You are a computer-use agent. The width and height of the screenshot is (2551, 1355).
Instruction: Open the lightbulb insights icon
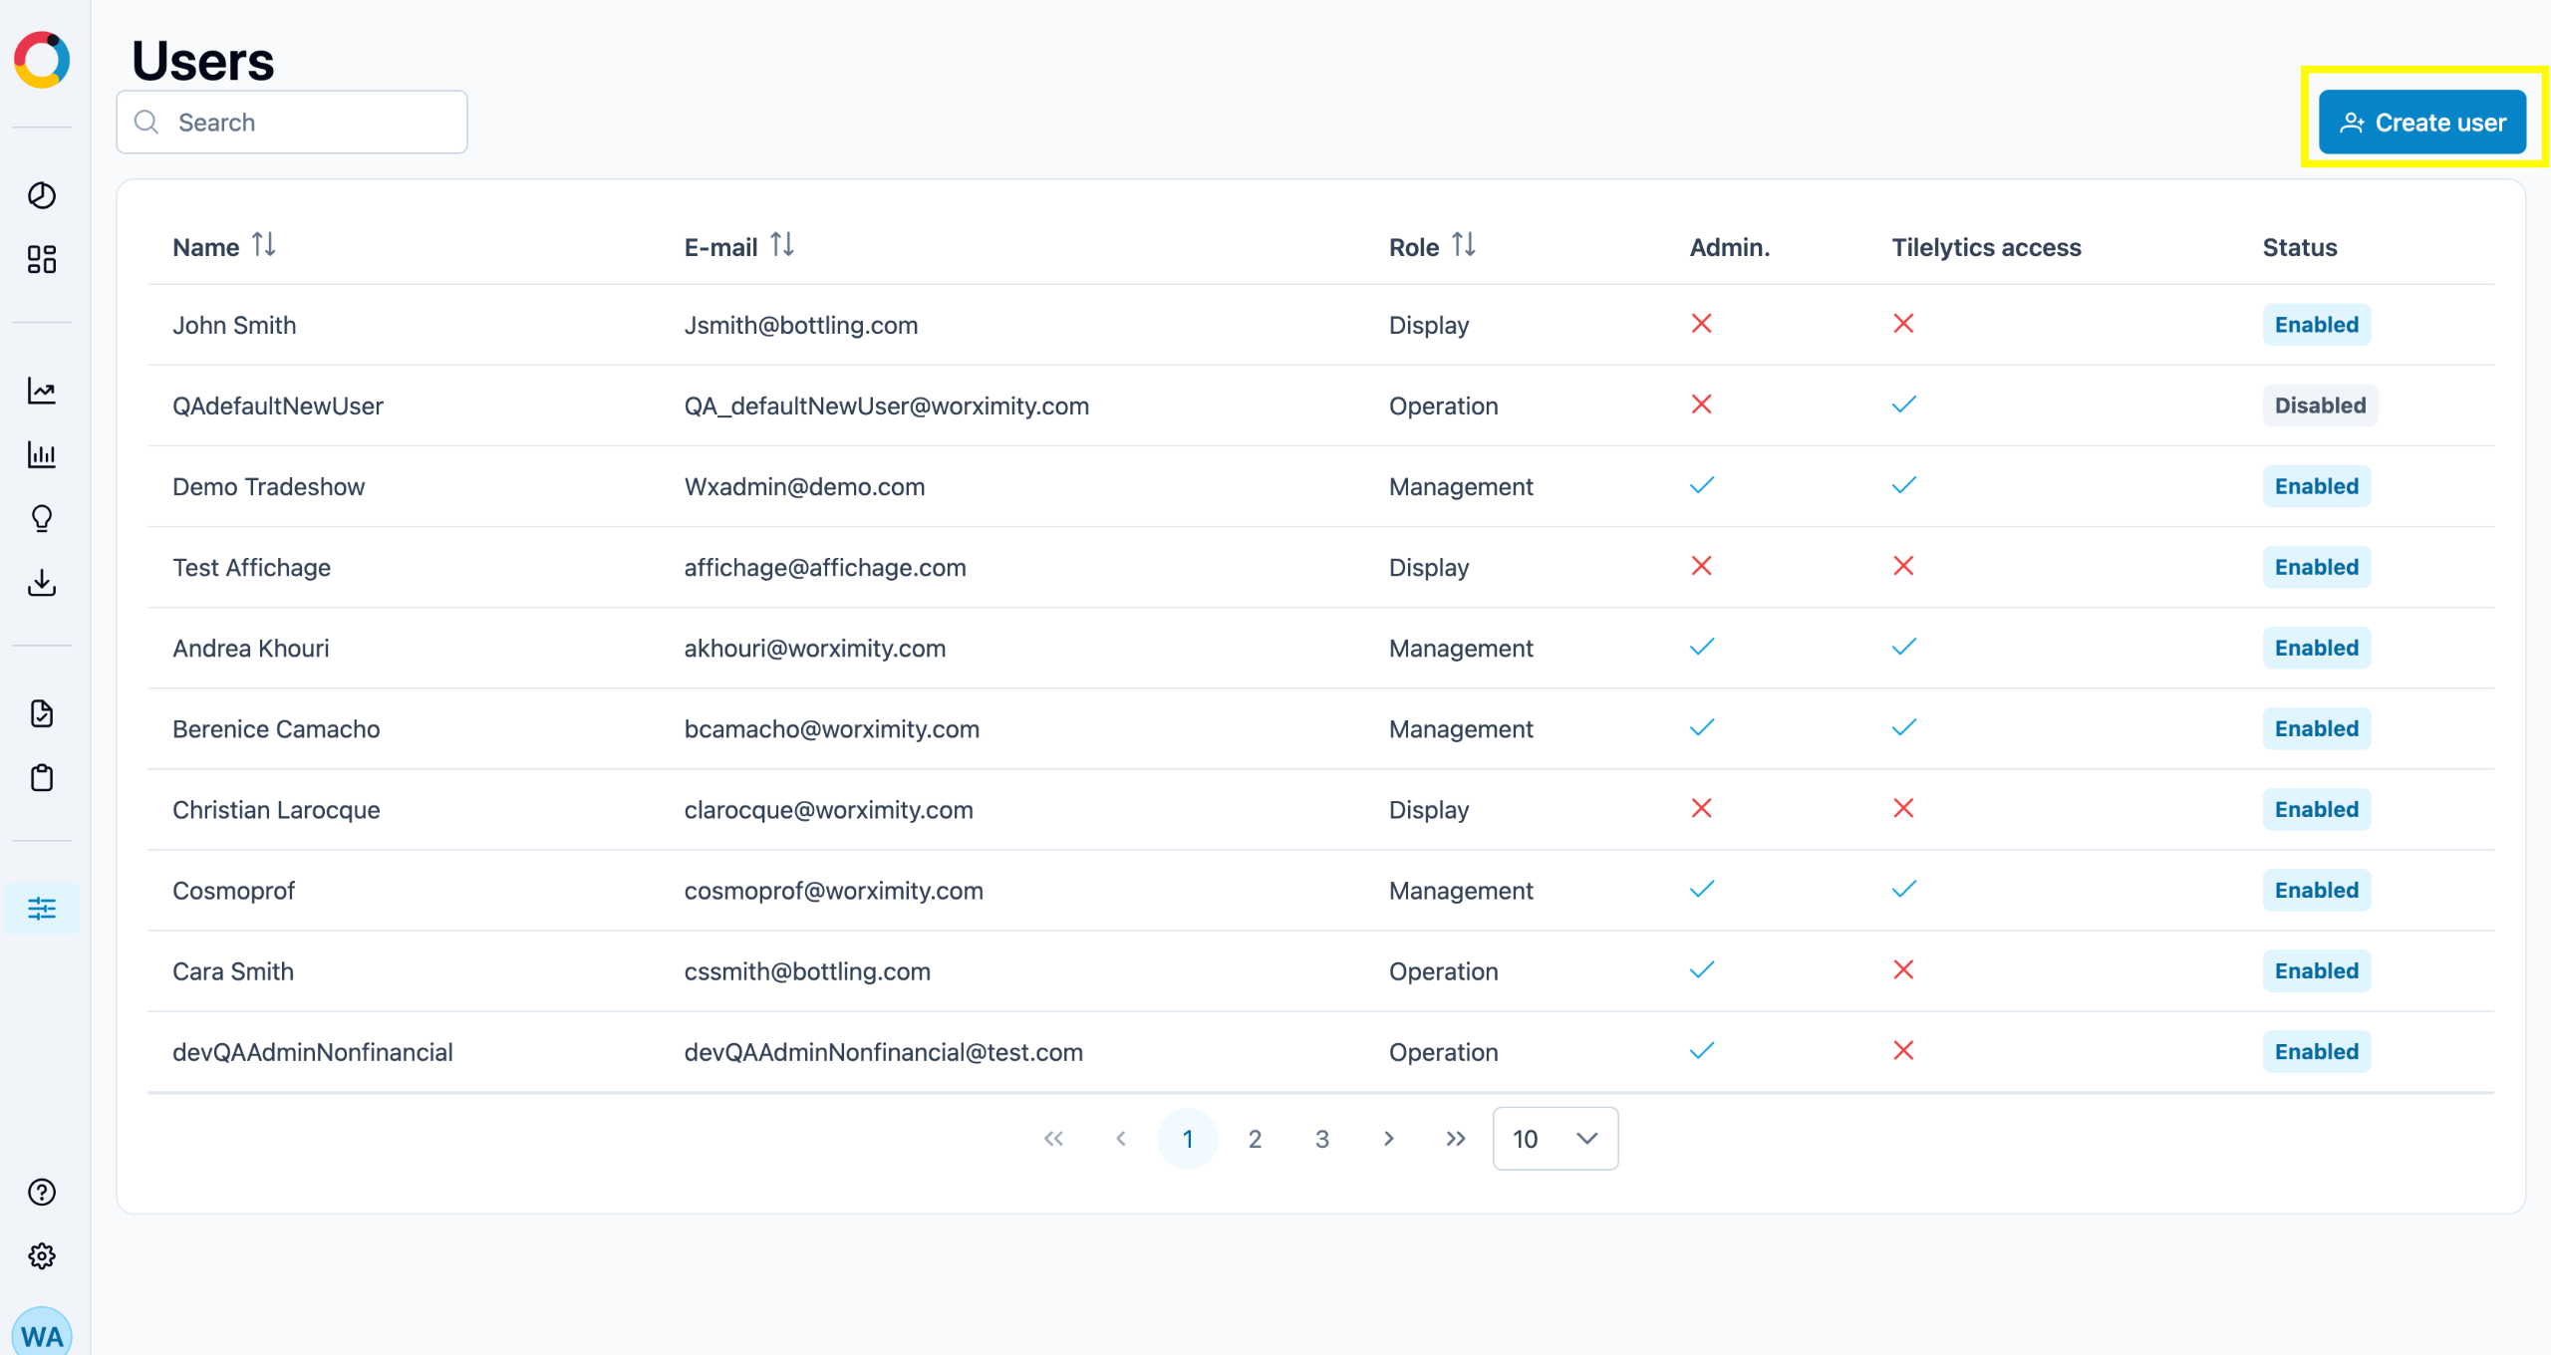click(41, 518)
